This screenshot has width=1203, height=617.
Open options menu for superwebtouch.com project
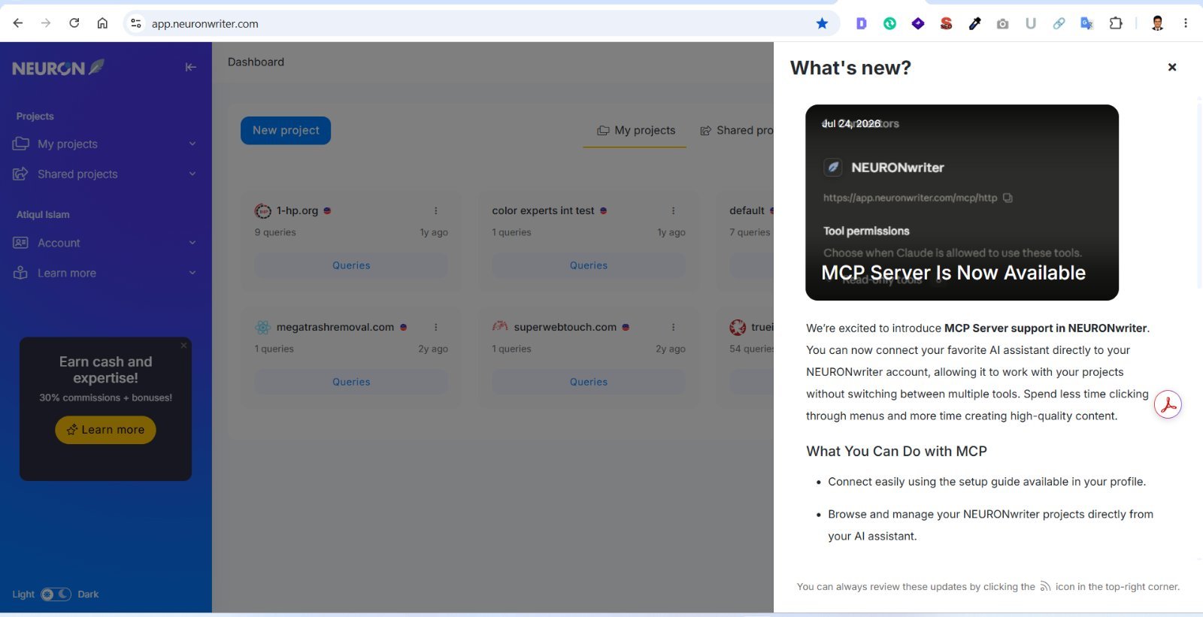[x=673, y=327]
